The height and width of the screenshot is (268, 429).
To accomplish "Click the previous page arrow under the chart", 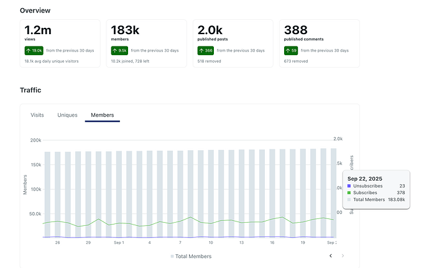I will pos(331,255).
